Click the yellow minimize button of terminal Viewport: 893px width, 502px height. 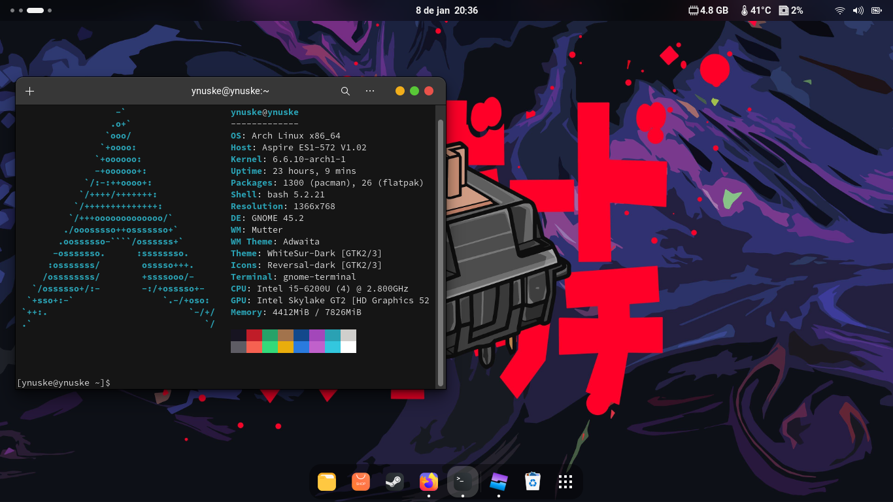tap(400, 91)
